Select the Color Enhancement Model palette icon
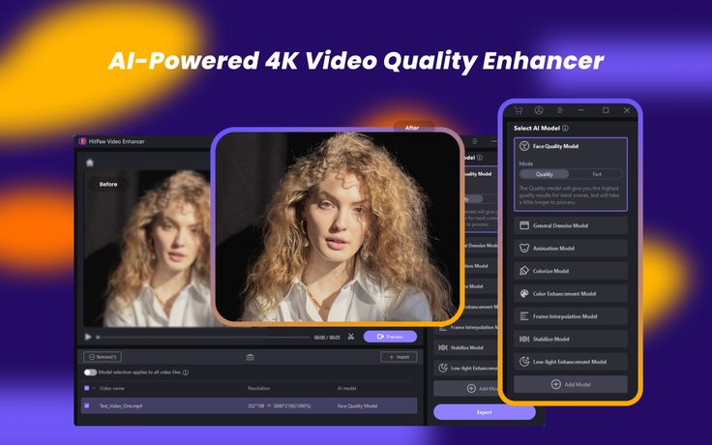712x445 pixels. (523, 293)
